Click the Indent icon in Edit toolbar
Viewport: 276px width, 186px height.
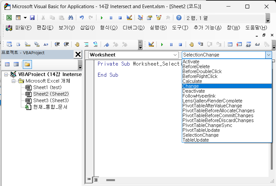coord(57,44)
